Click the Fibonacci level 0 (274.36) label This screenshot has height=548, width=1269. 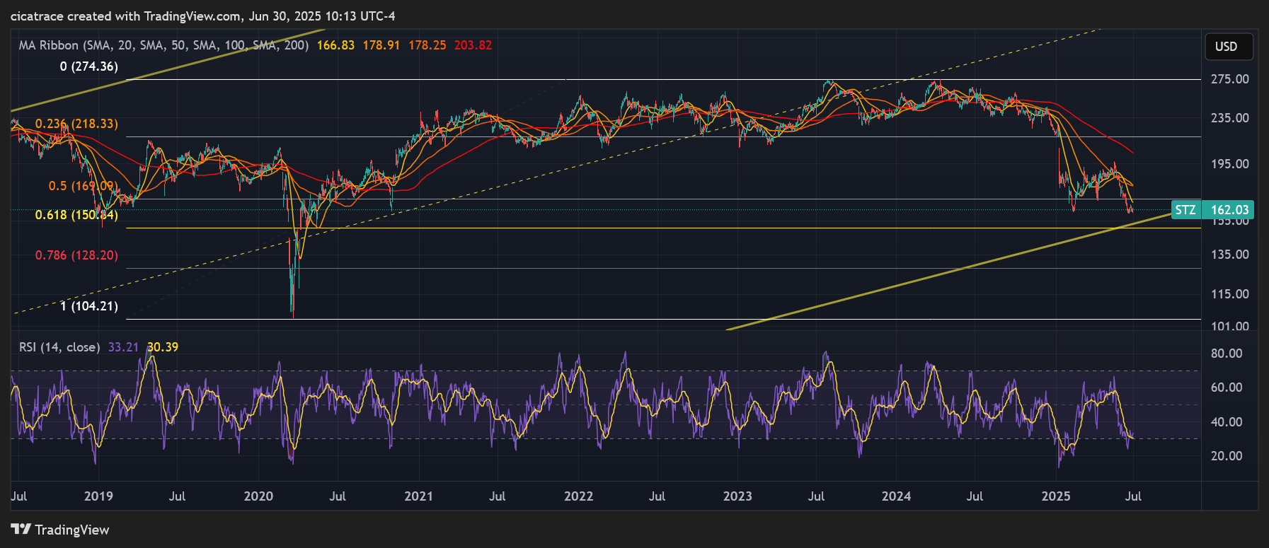pos(89,66)
